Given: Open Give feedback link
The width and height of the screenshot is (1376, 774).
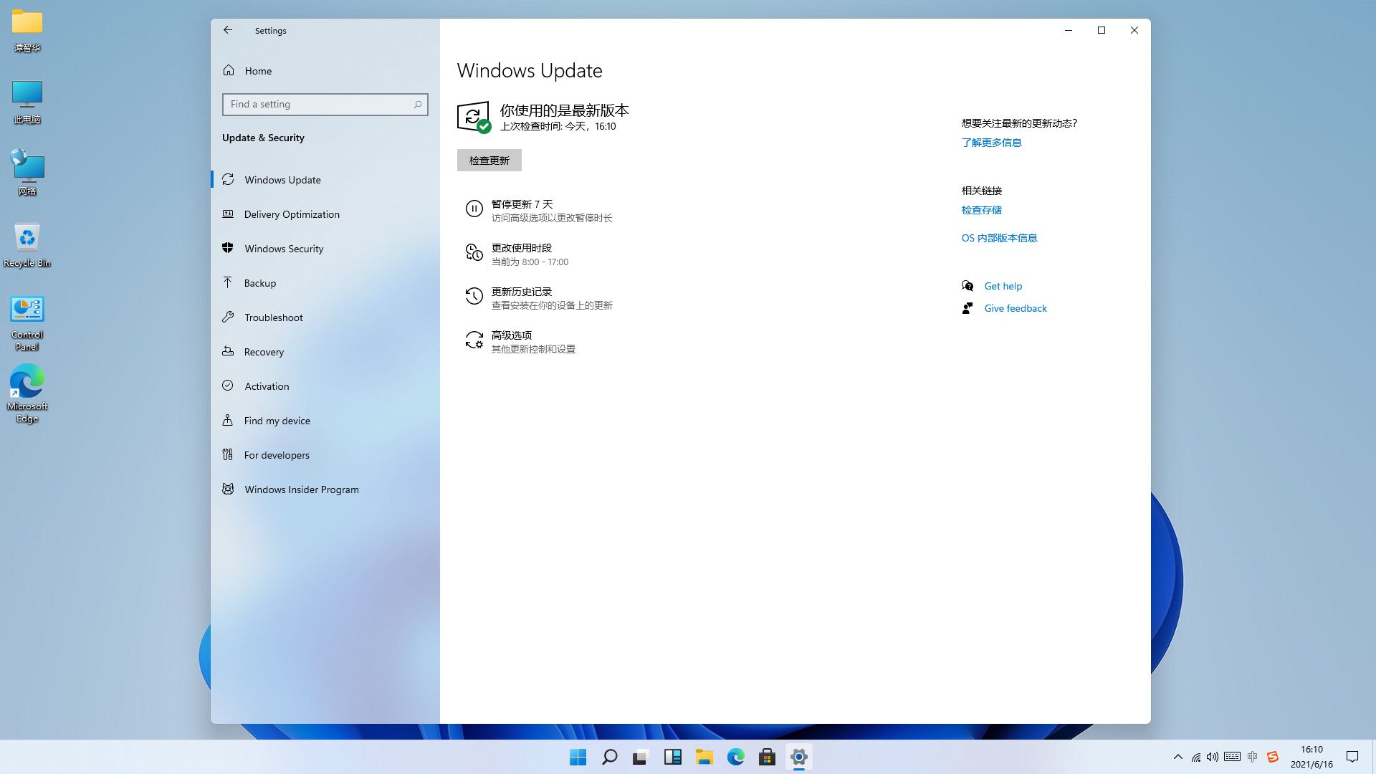Looking at the screenshot, I should pyautogui.click(x=1015, y=308).
